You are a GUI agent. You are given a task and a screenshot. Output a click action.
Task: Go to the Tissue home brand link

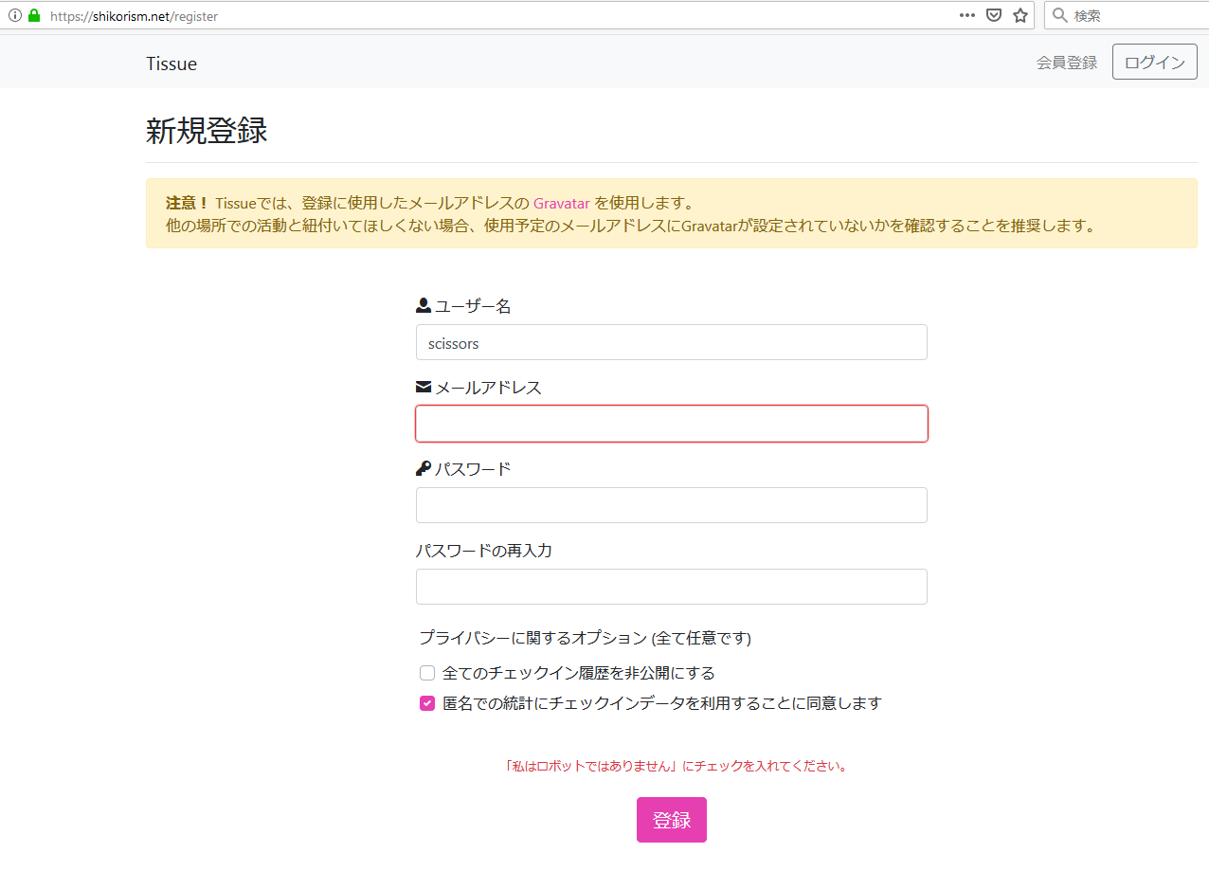tap(171, 64)
